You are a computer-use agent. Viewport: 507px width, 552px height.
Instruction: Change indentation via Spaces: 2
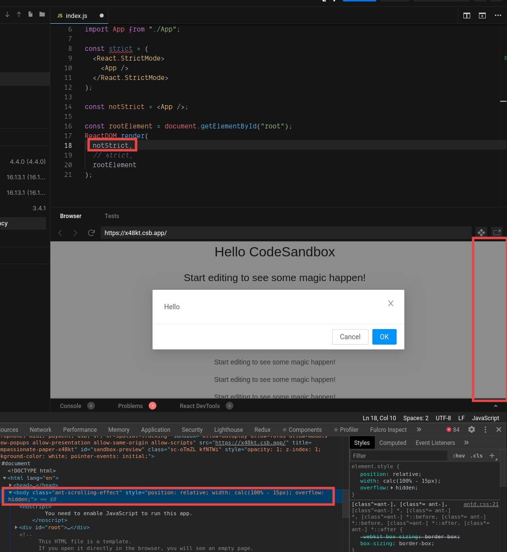tap(416, 418)
